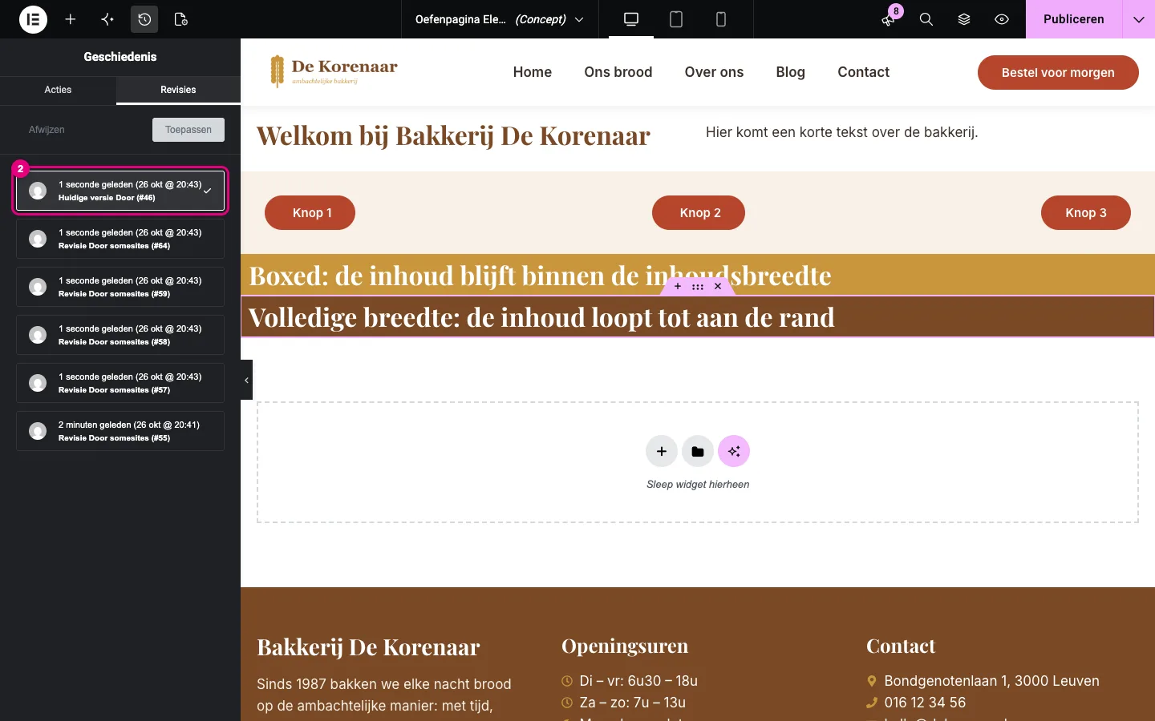Select revision #58 entry

tap(120, 335)
